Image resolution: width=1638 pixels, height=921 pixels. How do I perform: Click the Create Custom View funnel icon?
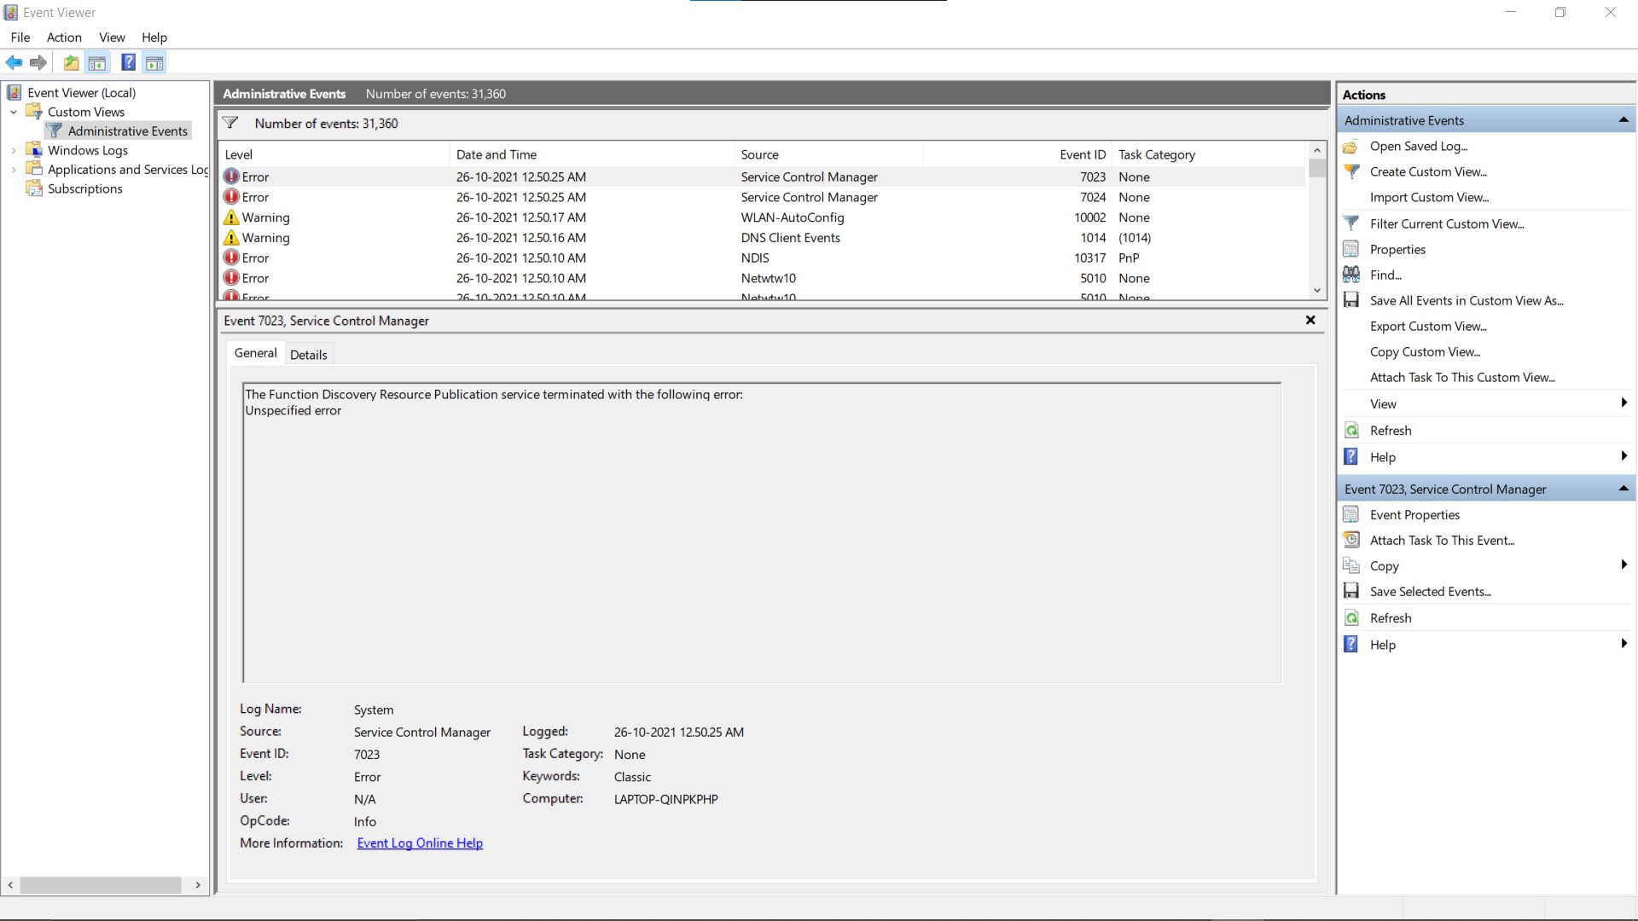point(1351,171)
